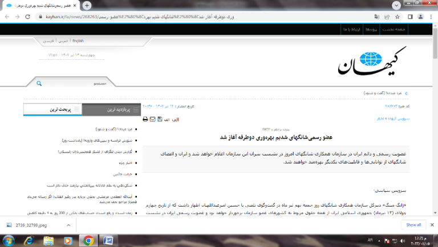Print the article using the printer icon
The height and width of the screenshot is (247, 438).
click(x=145, y=119)
